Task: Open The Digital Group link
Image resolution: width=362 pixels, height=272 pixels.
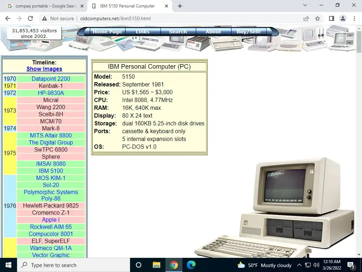Action: pos(51,142)
